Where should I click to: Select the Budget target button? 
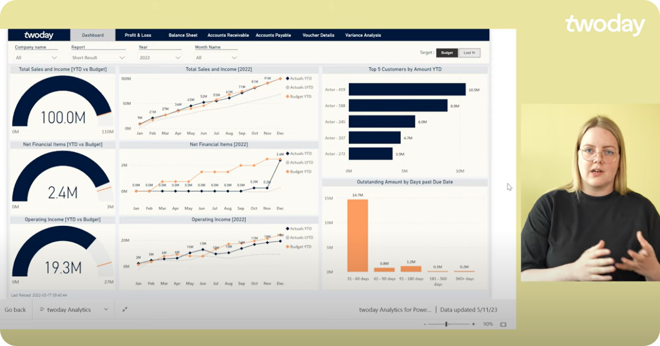[447, 53]
